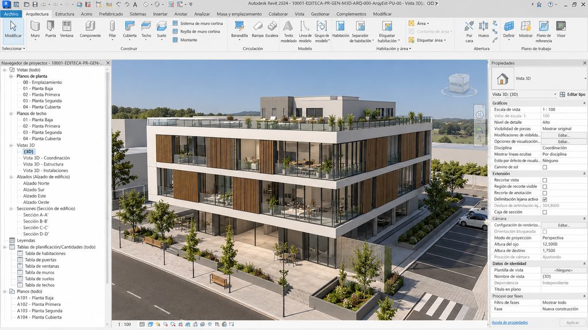588x330 pixels.
Task: Click Editar for Modificaciones de visibilidad
Action: [x=564, y=135]
